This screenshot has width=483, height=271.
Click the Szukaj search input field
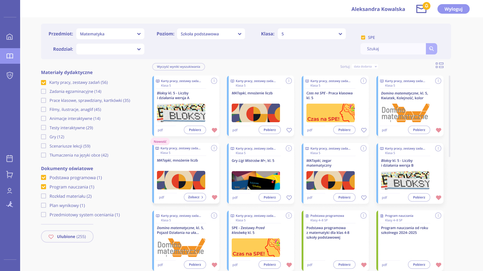click(393, 49)
